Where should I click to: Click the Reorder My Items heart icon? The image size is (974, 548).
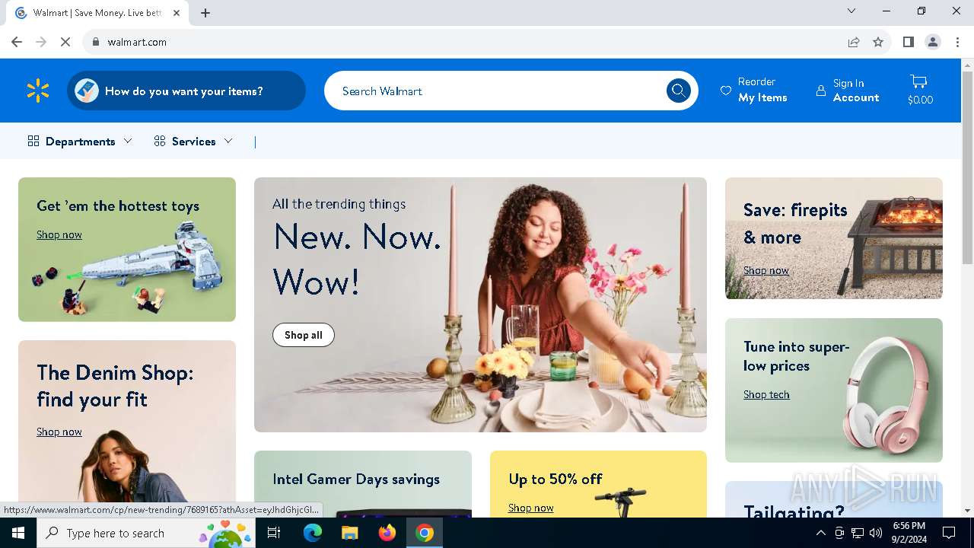[726, 91]
